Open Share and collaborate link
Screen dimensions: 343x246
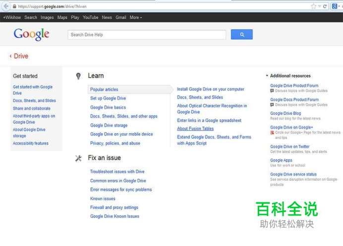tap(32, 108)
